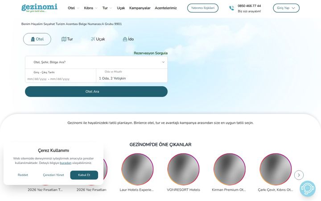Screen dimensions: 321x201
Task: Reject cookies with Reddet
Action: pos(23,175)
